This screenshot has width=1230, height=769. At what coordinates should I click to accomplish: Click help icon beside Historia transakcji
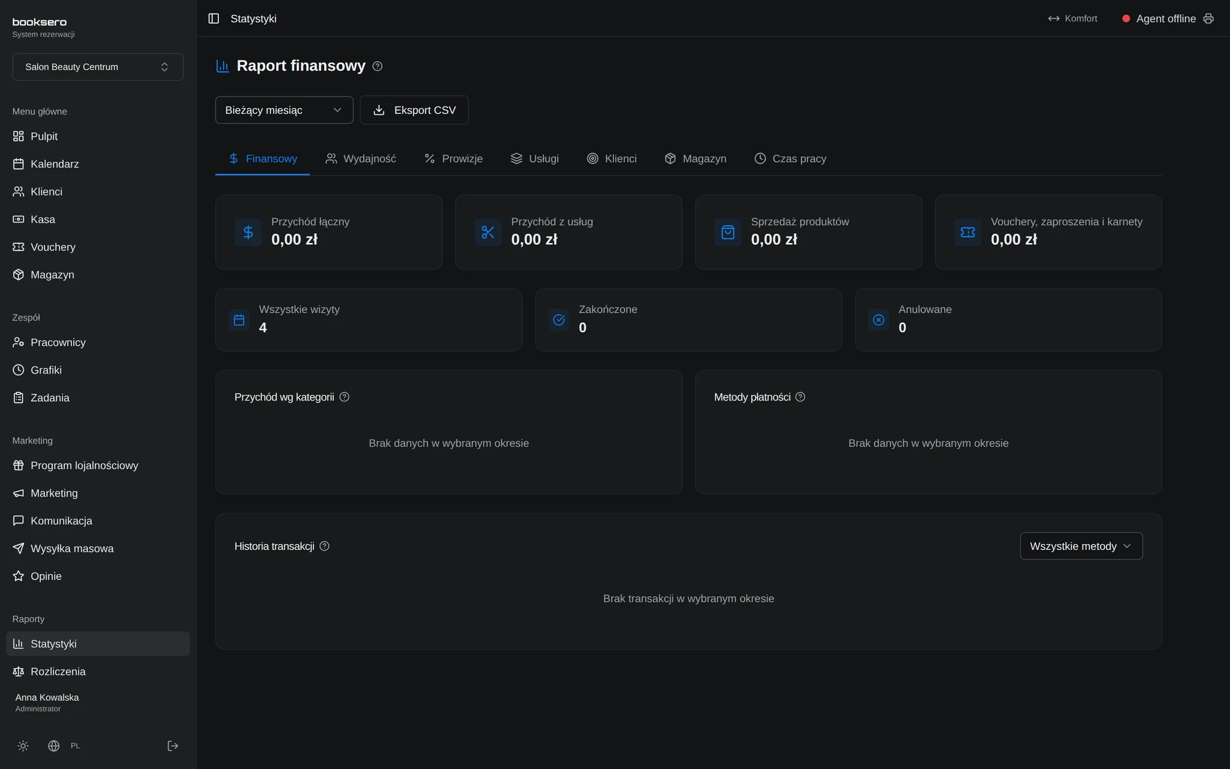point(325,546)
